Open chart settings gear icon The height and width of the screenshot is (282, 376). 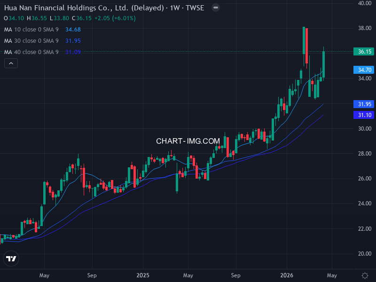point(365,275)
